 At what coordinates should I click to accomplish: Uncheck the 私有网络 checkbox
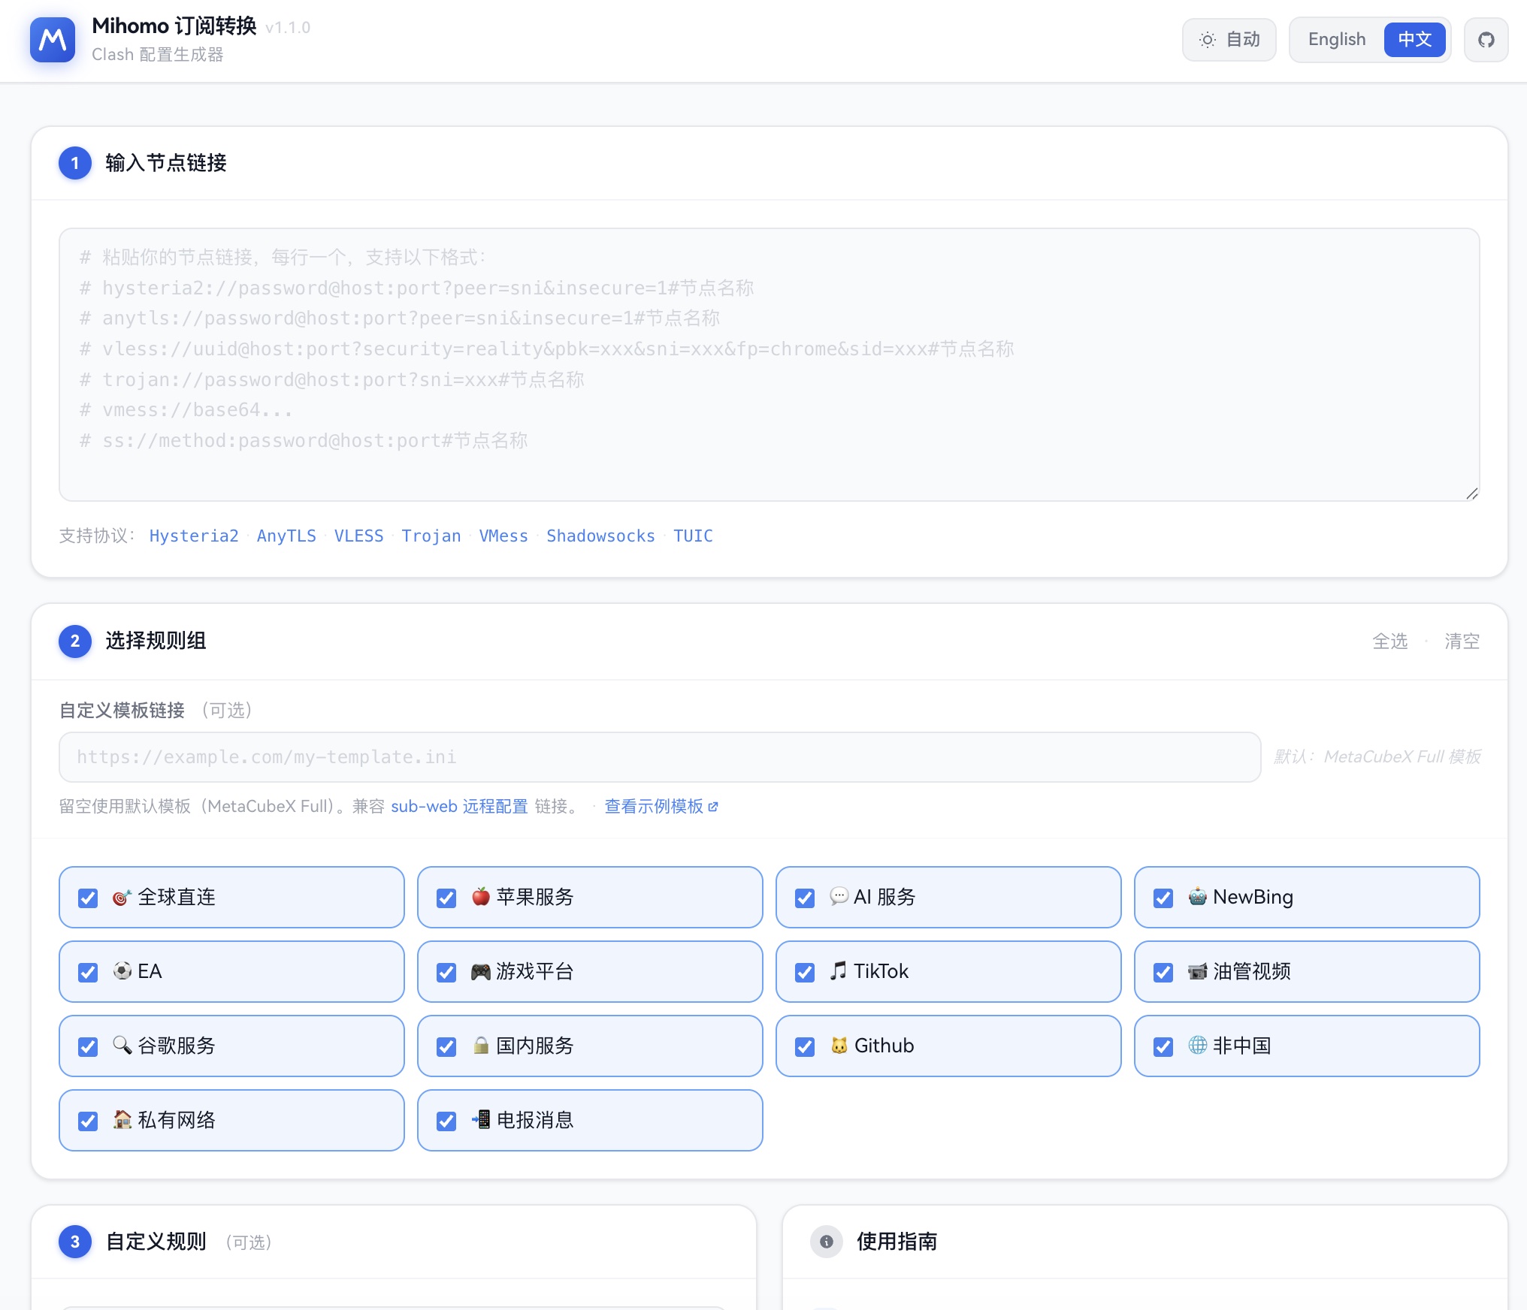(88, 1121)
